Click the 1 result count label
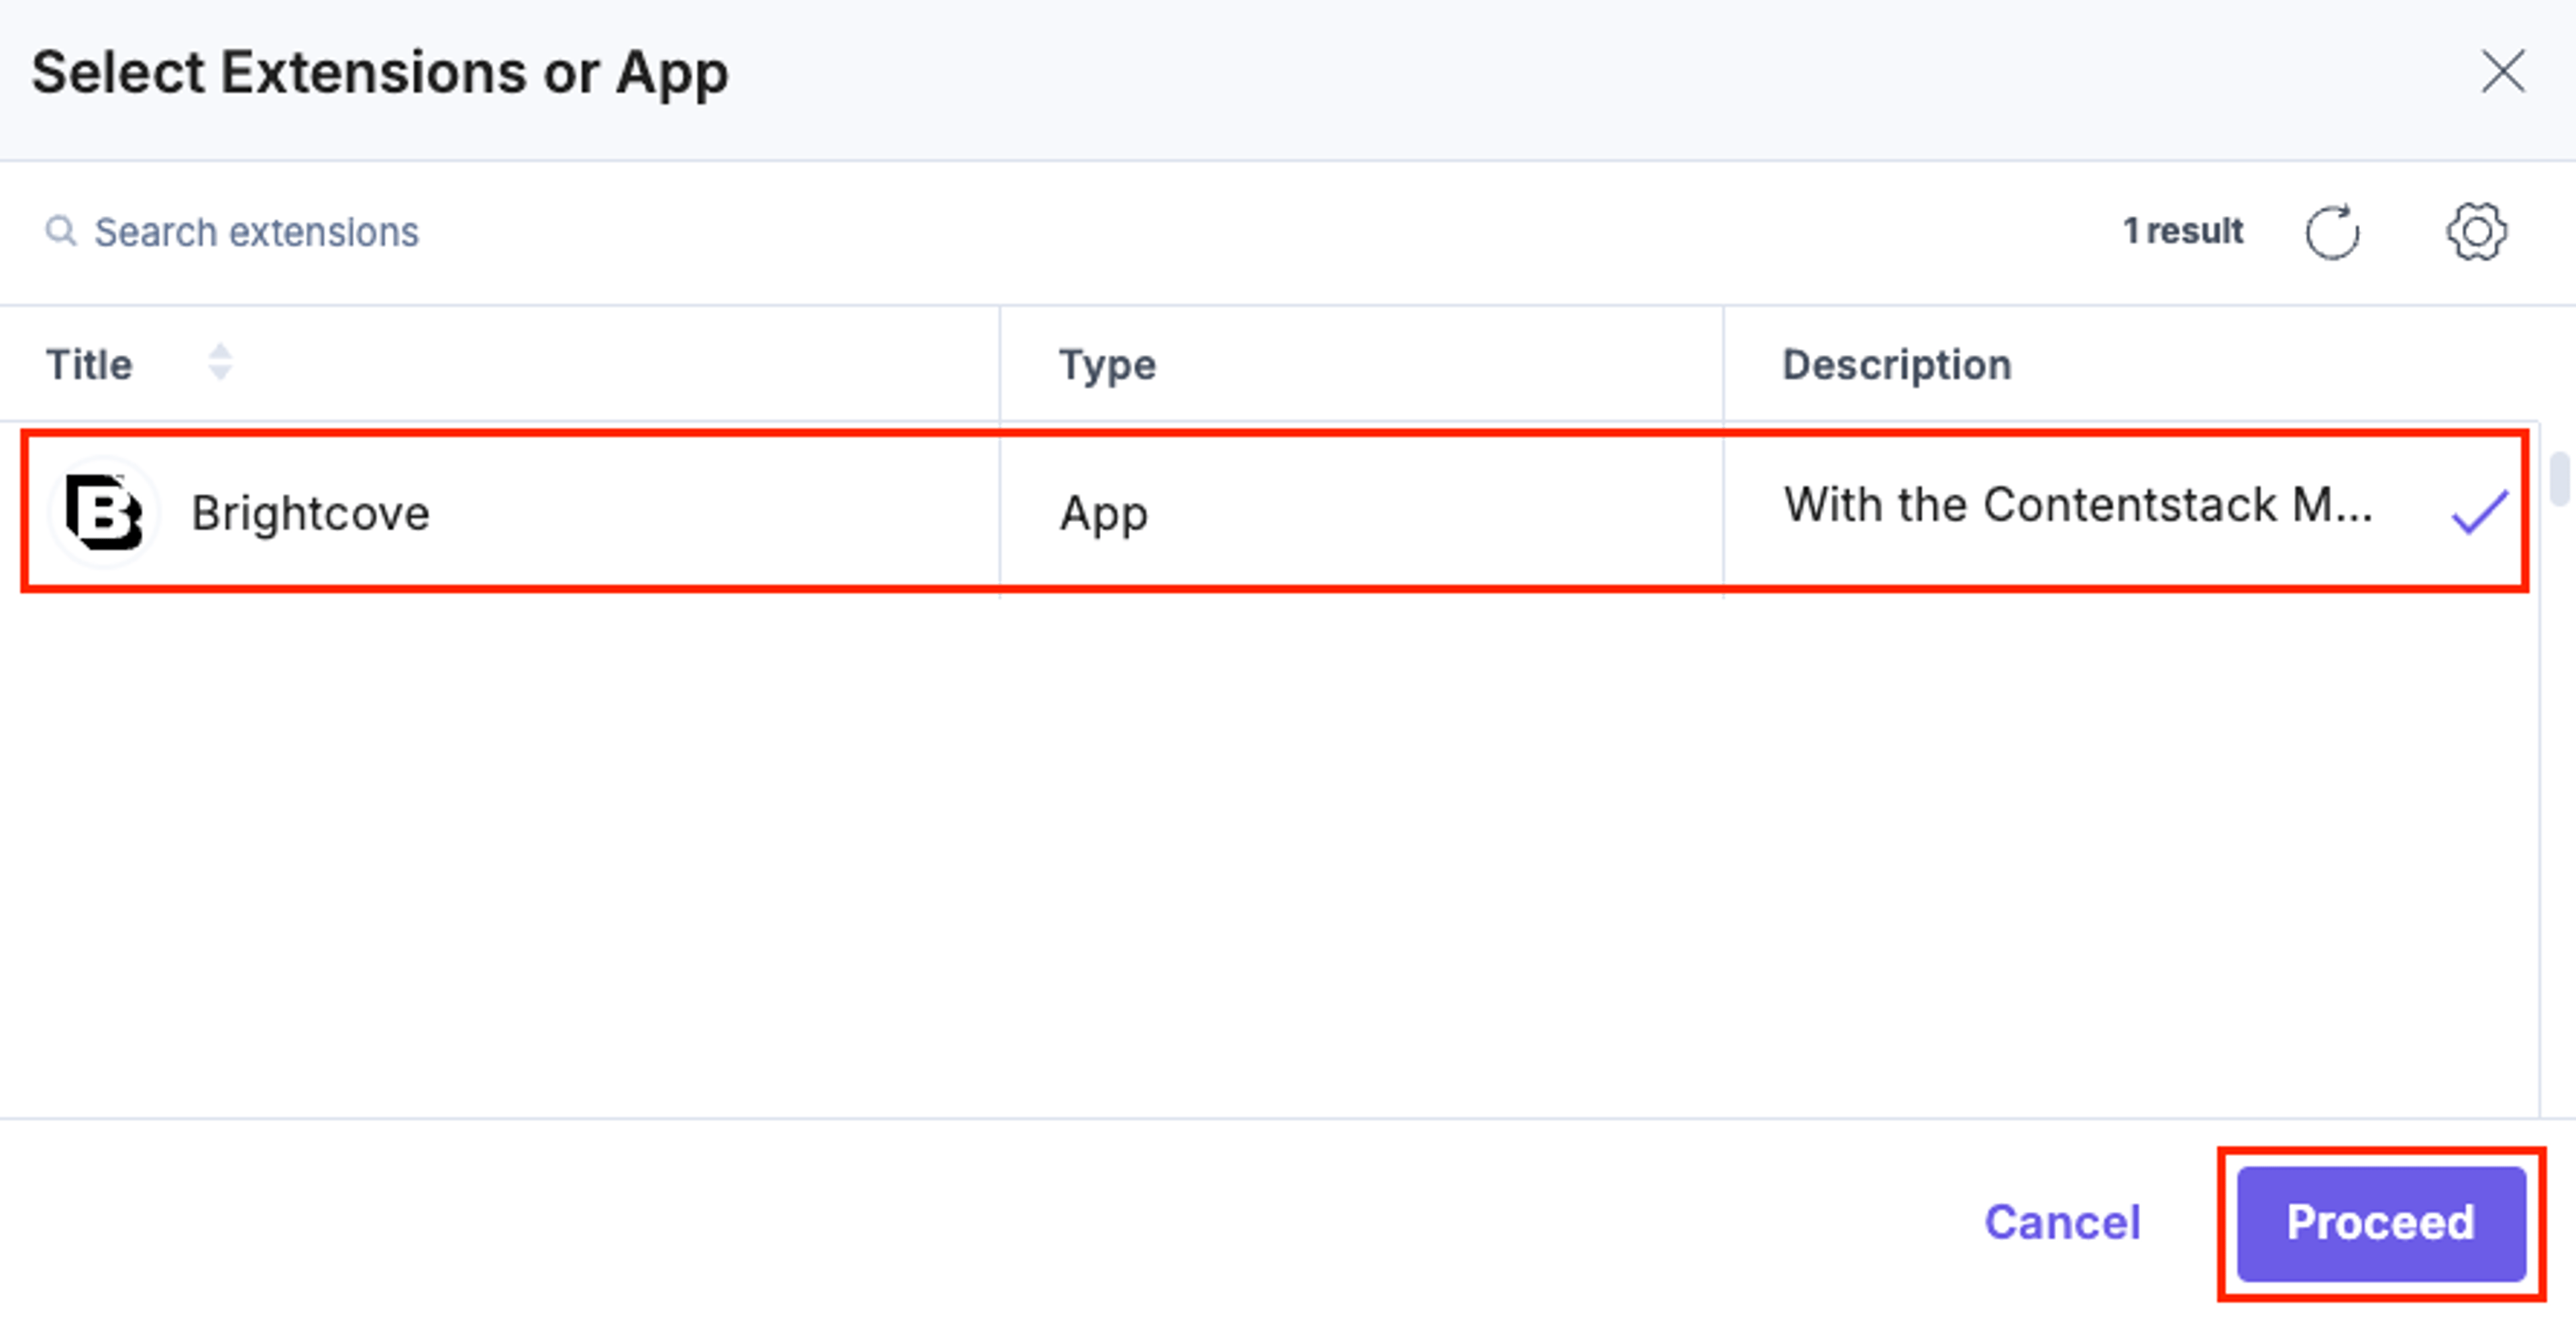The width and height of the screenshot is (2576, 1317). click(2182, 231)
